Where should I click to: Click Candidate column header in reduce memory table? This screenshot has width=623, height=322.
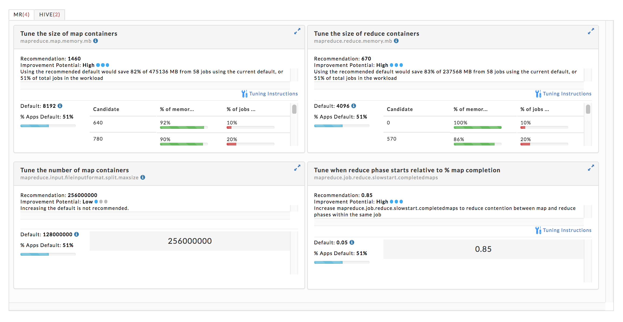click(400, 109)
